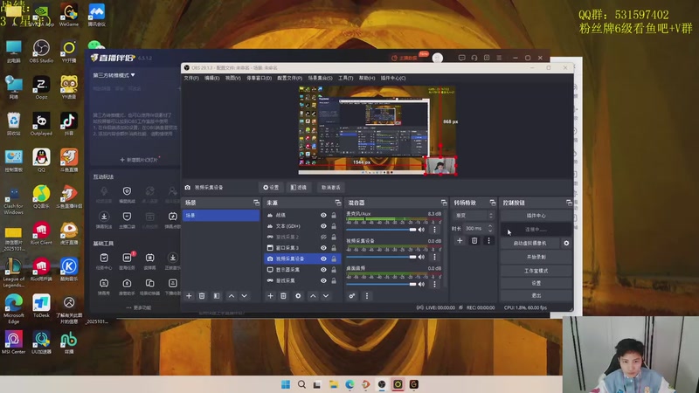
Task: Select 场景 item in scenes list
Action: pyautogui.click(x=221, y=216)
